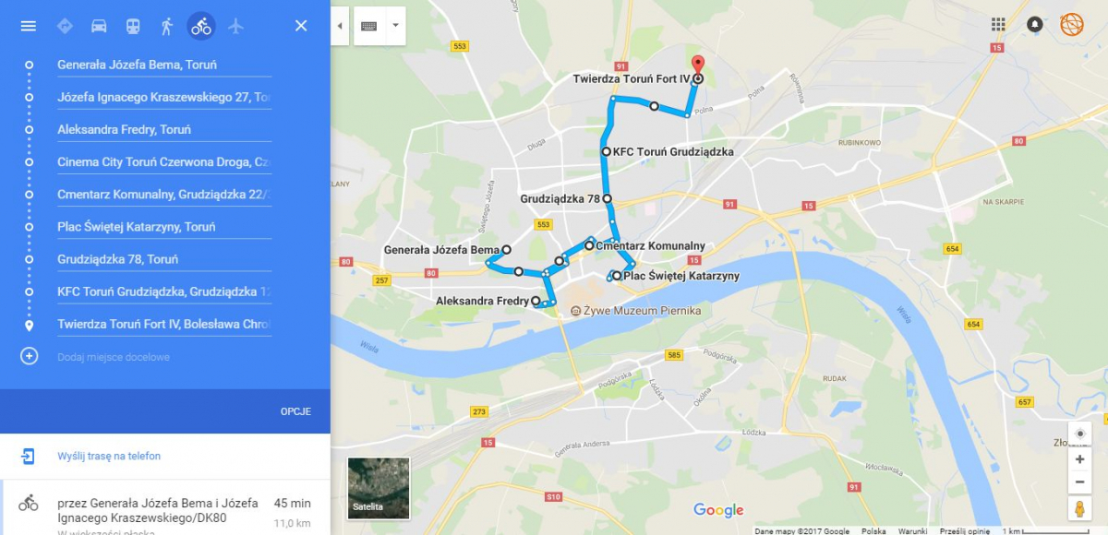The width and height of the screenshot is (1108, 535).
Task: Select driving travel mode car icon
Action: click(99, 26)
